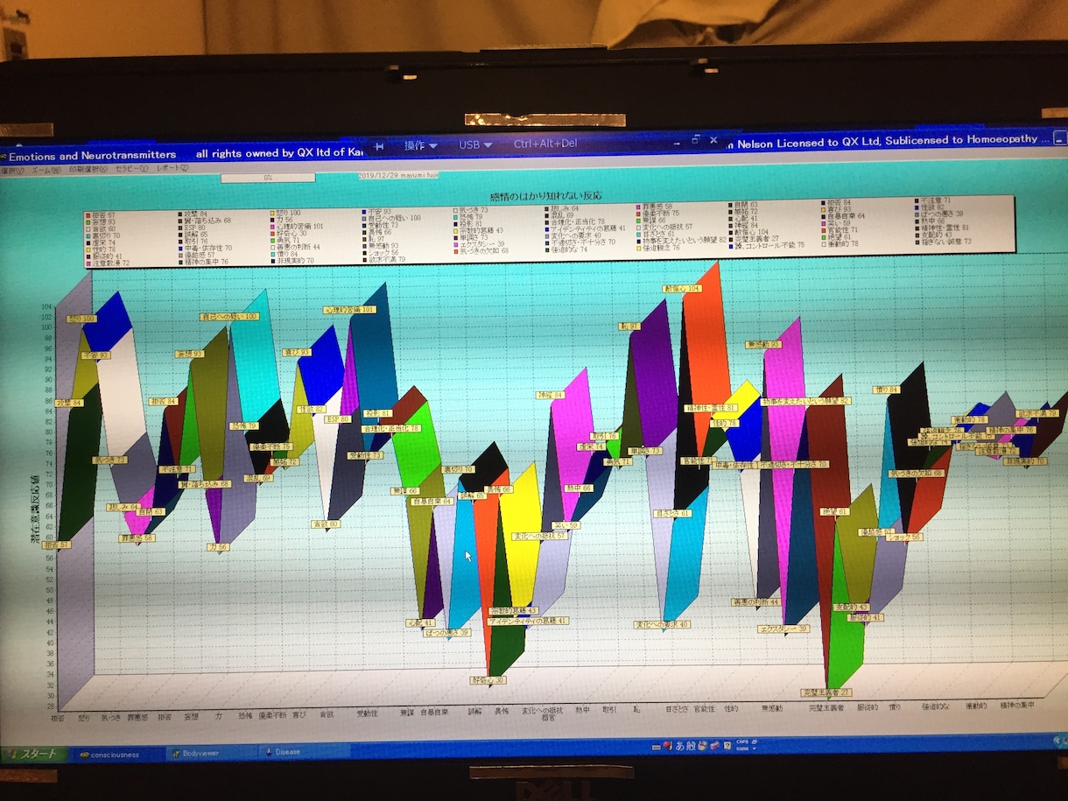Click the 2019/12/29 mayumi fuji date text

click(x=399, y=175)
